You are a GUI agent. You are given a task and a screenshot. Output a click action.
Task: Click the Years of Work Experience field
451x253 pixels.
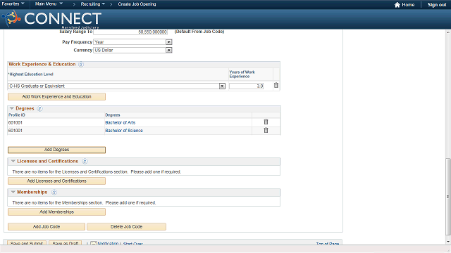(247, 86)
